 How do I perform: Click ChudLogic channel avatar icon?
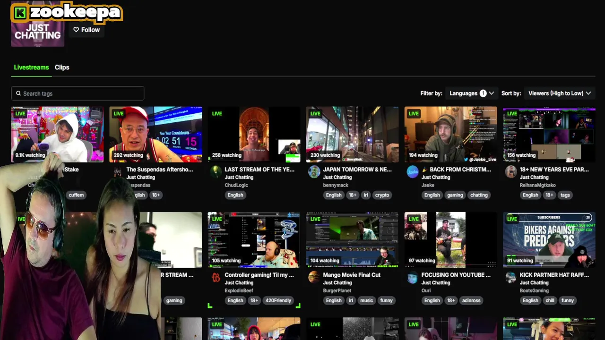coord(216,171)
